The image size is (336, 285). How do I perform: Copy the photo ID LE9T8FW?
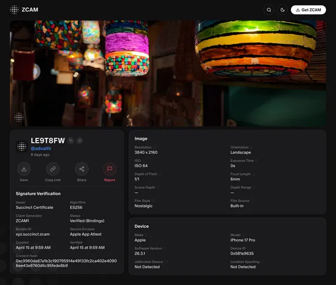(71, 141)
